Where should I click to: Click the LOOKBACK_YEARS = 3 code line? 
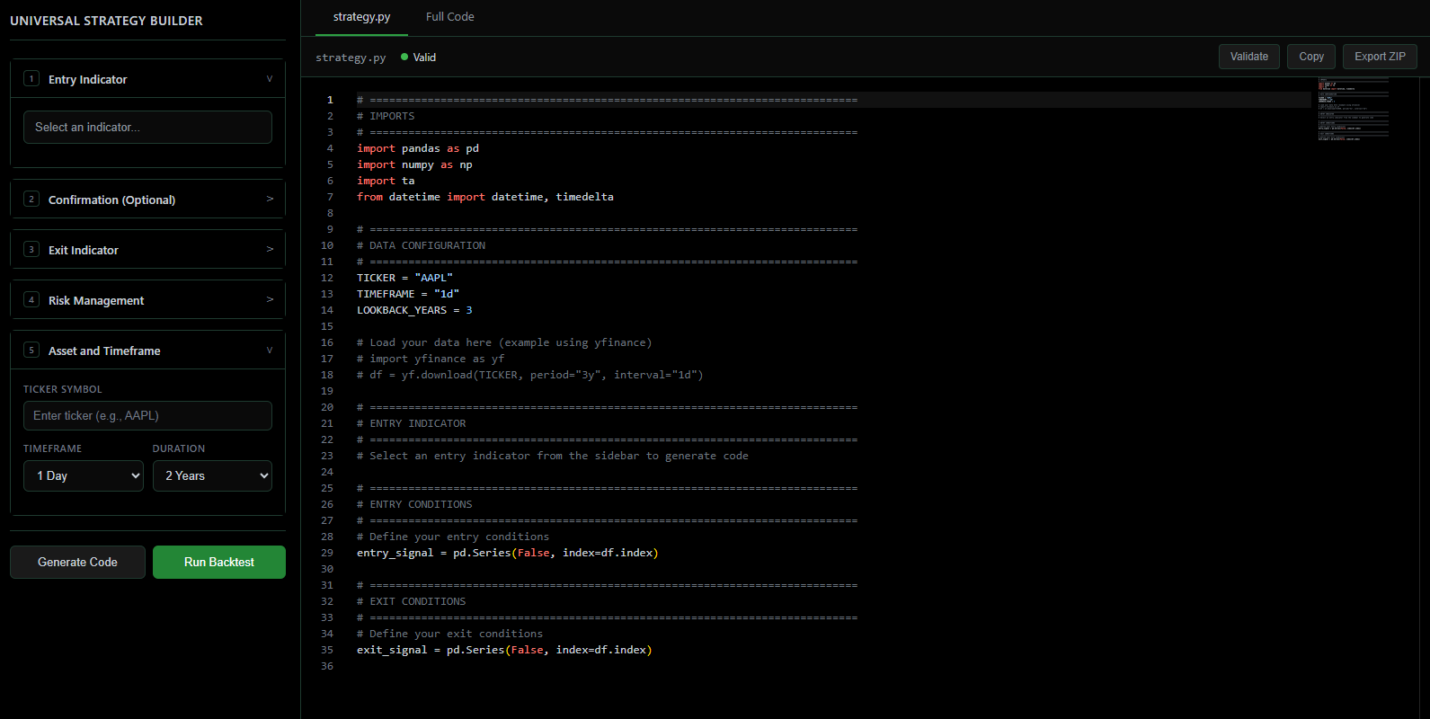pyautogui.click(x=414, y=310)
